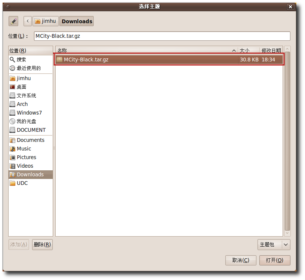Open 我的光盘 in the sidebar
The height and width of the screenshot is (280, 305).
point(26,121)
